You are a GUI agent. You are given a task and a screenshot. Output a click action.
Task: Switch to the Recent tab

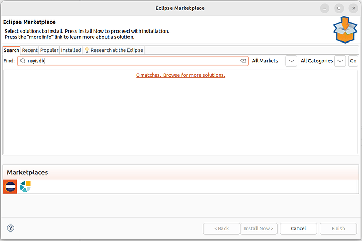[x=29, y=50]
